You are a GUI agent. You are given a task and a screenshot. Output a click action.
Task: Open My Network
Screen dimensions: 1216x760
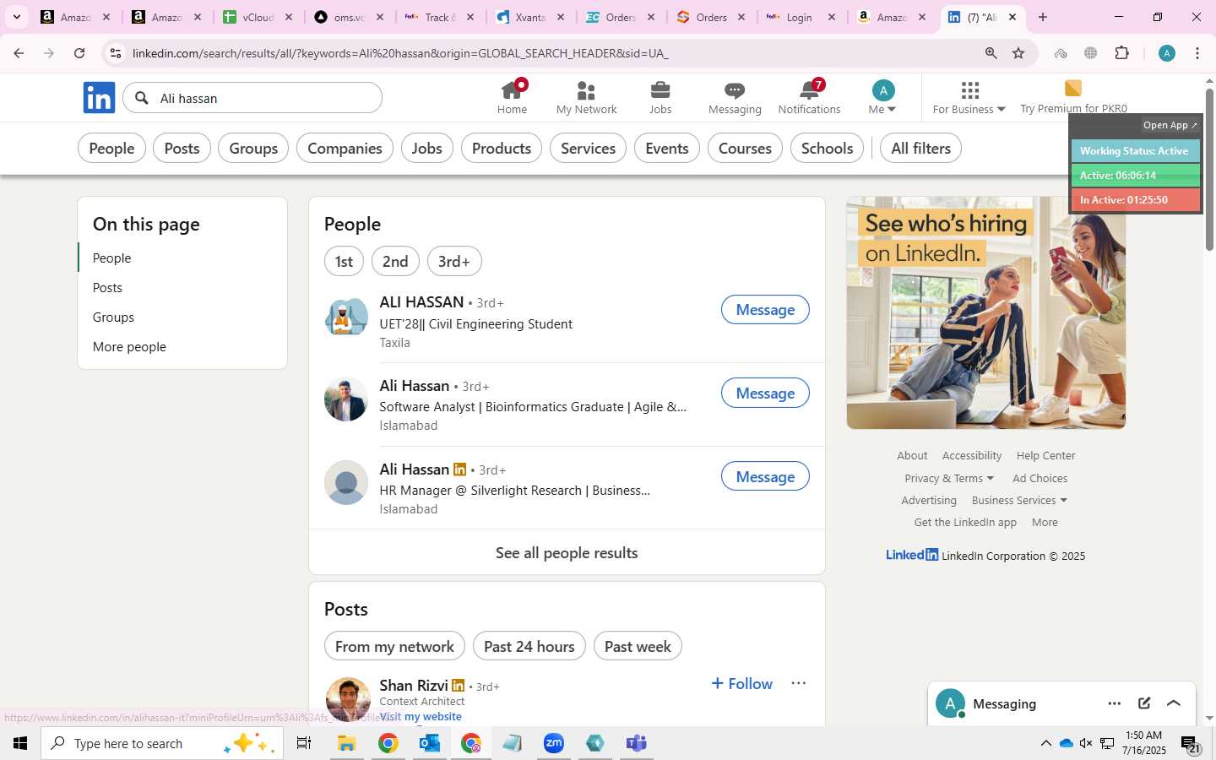[586, 98]
